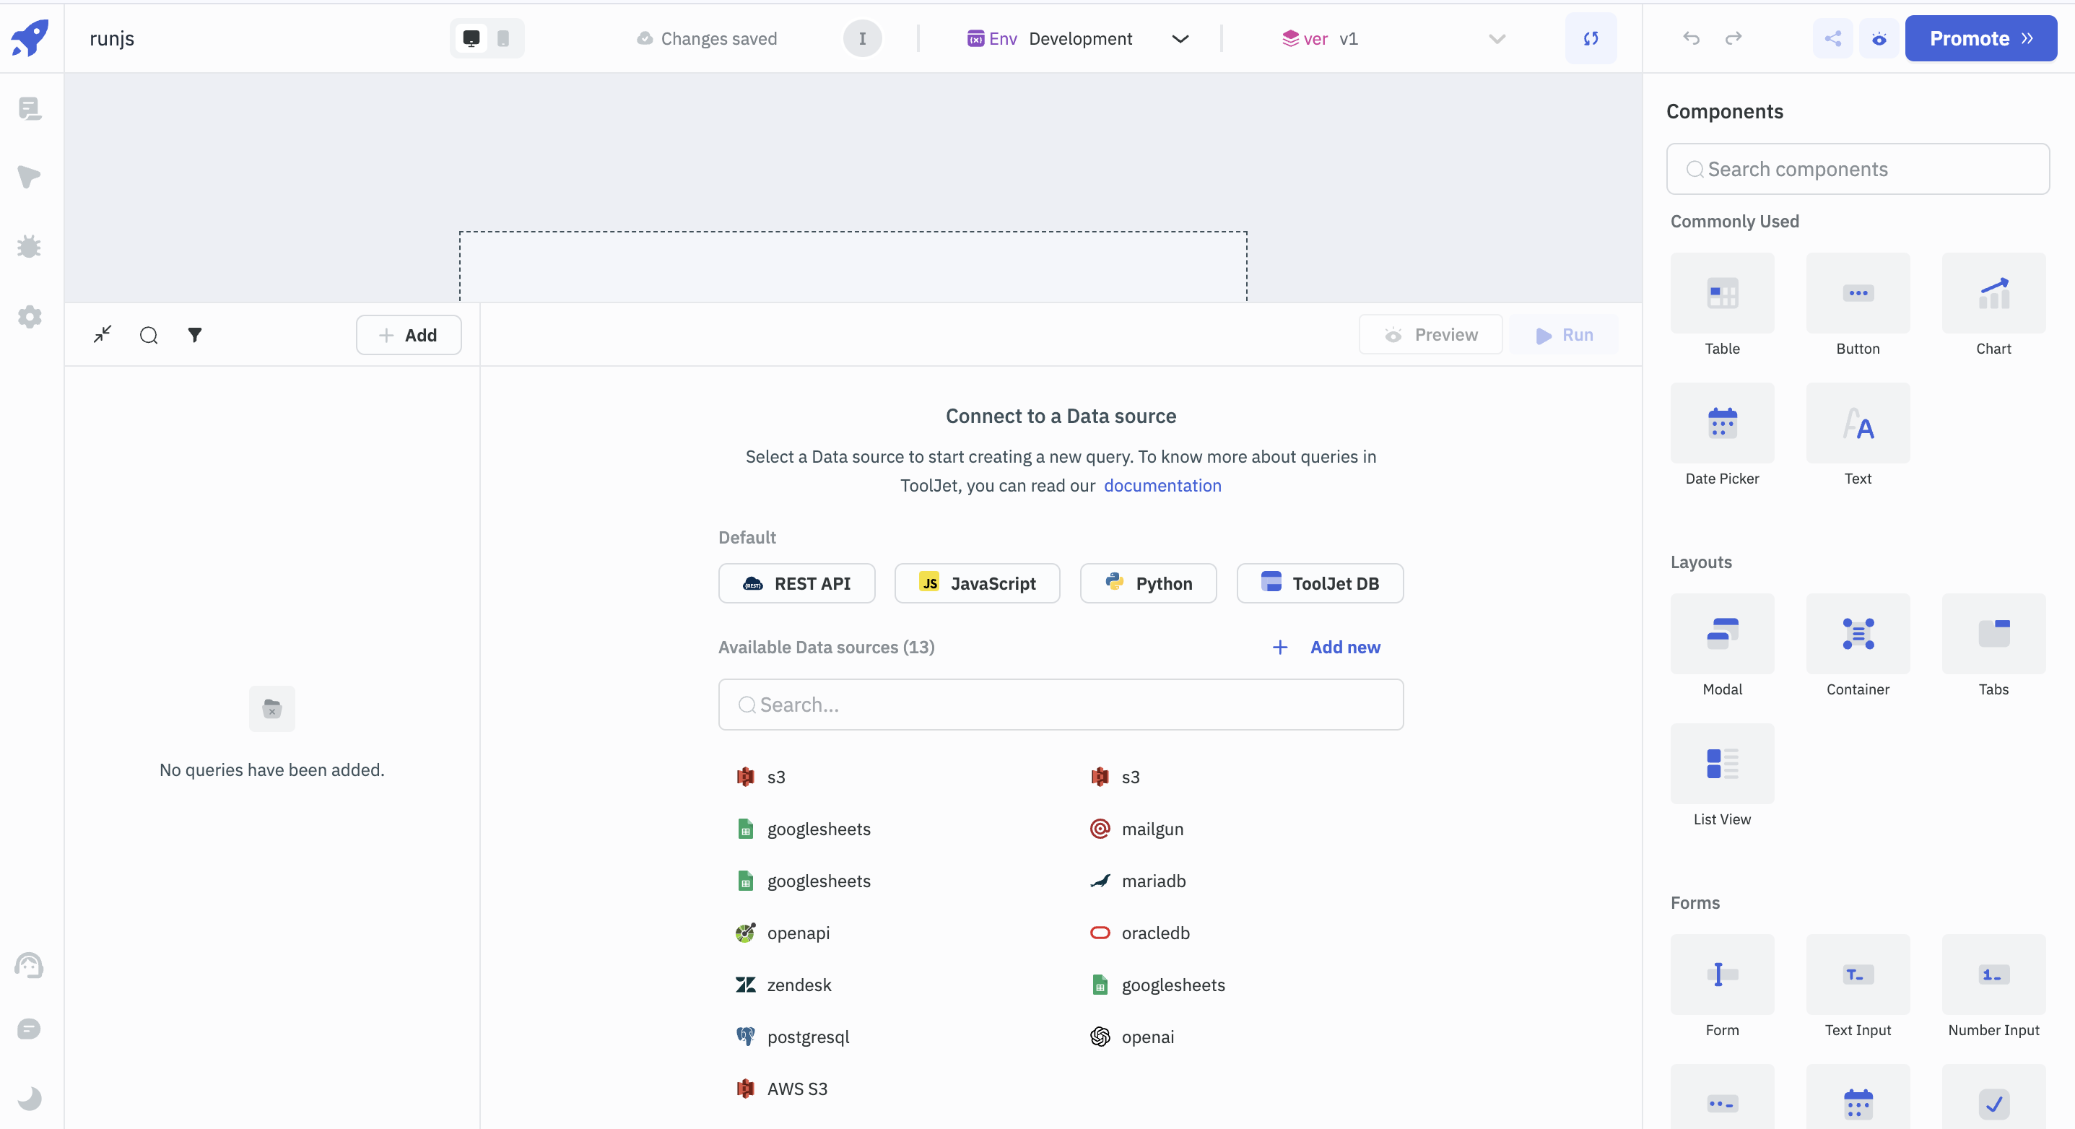Screen dimensions: 2075x1129
Task: Toggle dark mode with moon icon
Action: (30, 1097)
